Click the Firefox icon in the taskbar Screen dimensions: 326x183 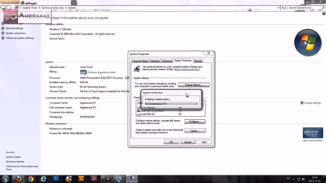(18, 179)
